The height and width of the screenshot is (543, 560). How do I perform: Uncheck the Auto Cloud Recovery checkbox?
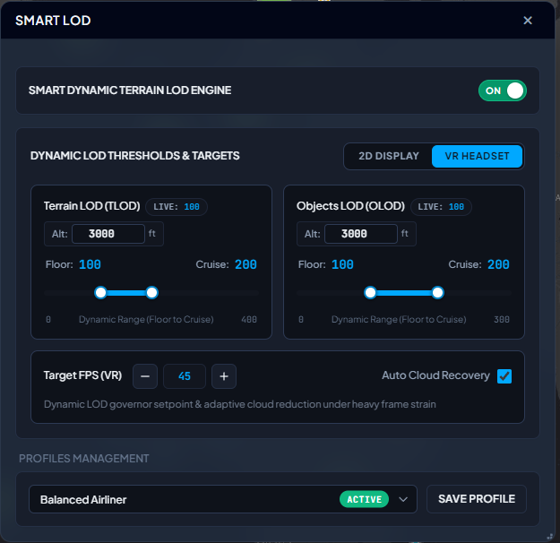click(x=504, y=376)
